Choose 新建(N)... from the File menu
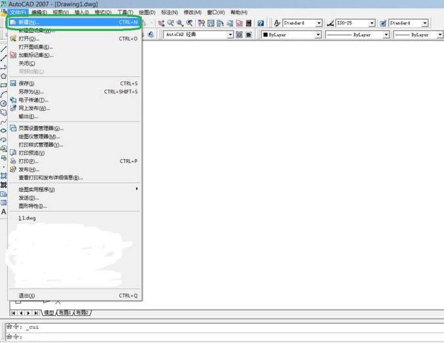This screenshot has height=343, width=444. click(x=74, y=22)
